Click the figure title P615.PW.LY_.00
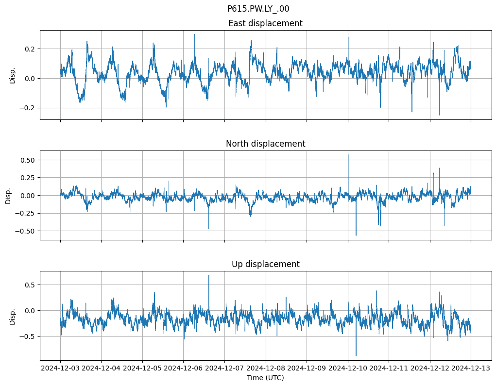 click(258, 9)
